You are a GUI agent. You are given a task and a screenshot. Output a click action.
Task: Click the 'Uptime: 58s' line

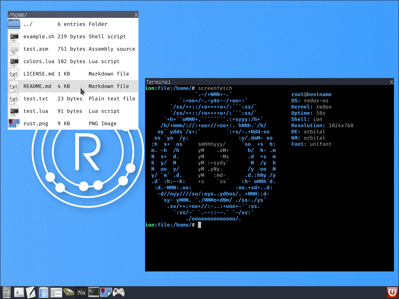point(308,113)
